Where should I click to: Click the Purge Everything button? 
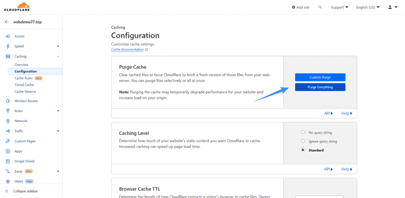pyautogui.click(x=320, y=87)
